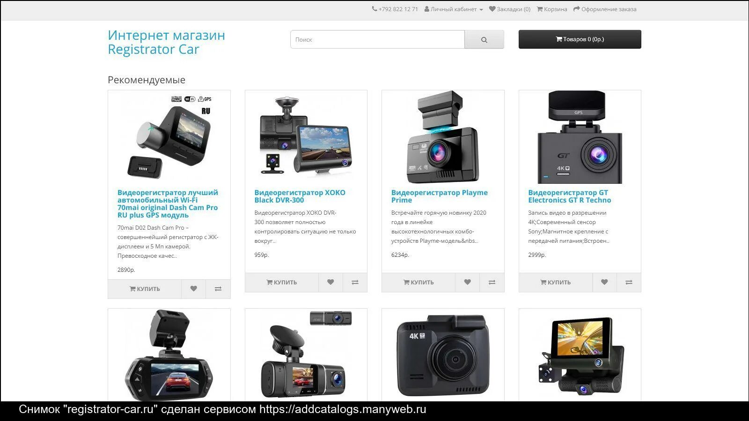Click the price 959р.

pos(262,255)
